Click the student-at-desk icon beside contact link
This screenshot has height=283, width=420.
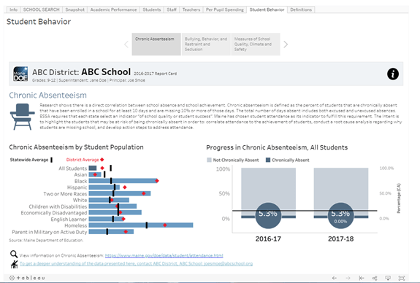[x=14, y=264]
